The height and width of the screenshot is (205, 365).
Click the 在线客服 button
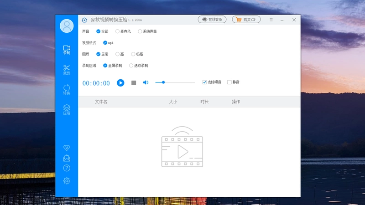tap(212, 20)
